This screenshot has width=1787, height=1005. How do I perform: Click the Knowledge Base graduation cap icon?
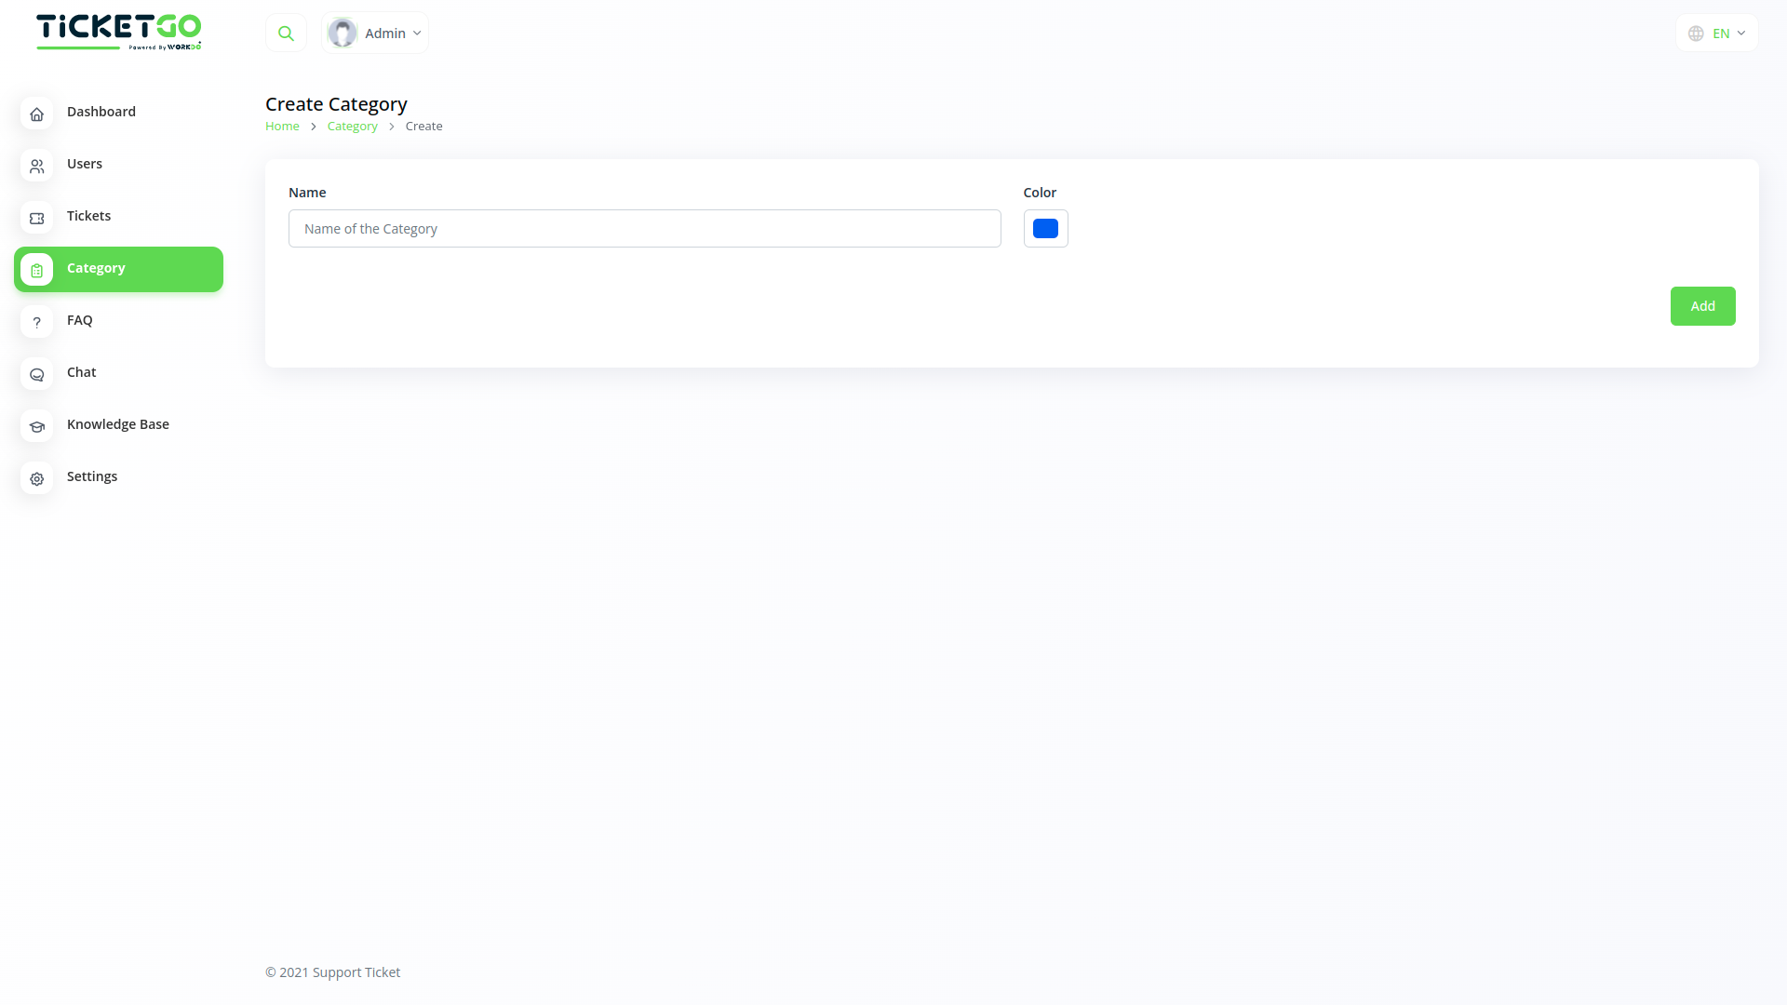pyautogui.click(x=36, y=426)
